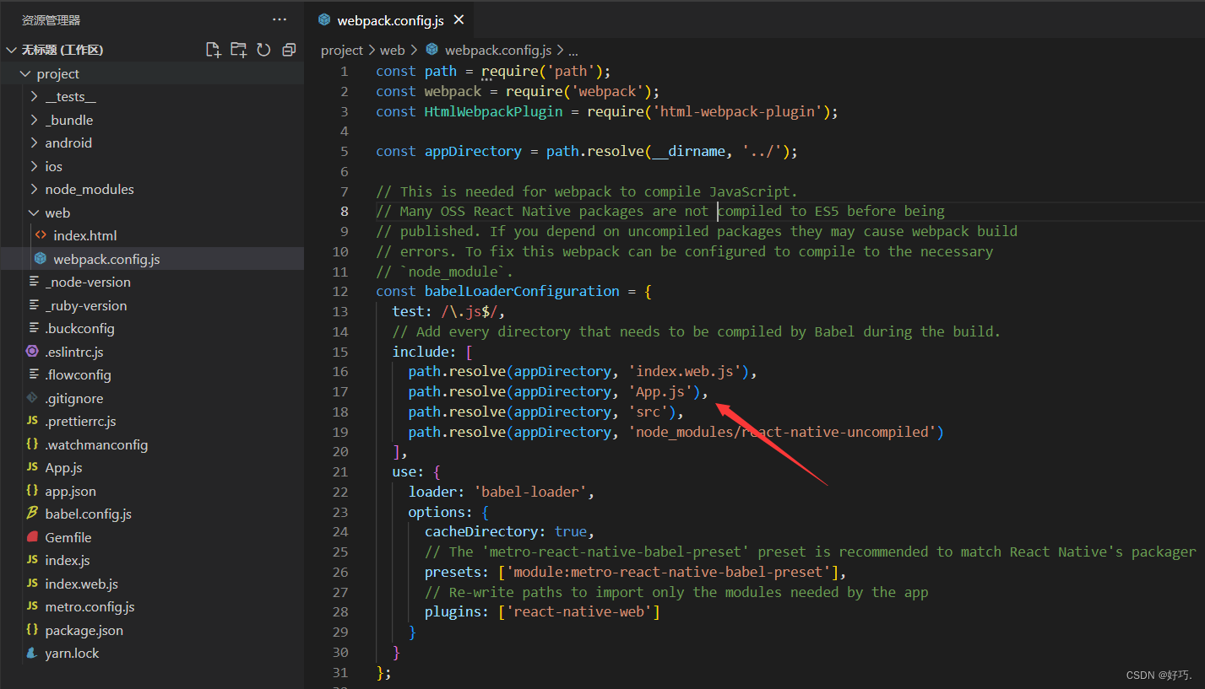Screen dimensions: 1205x689
Task: Click the ESLint icon beside .eslintrc.js
Action: (x=32, y=352)
